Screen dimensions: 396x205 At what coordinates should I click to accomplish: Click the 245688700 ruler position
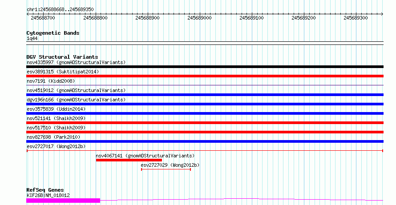pos(43,18)
